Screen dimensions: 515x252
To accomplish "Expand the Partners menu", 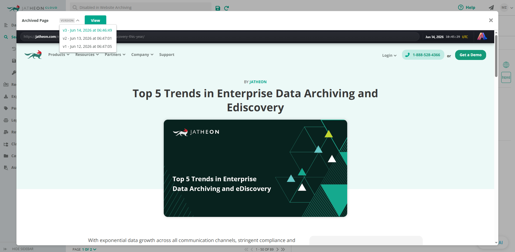I will point(115,55).
